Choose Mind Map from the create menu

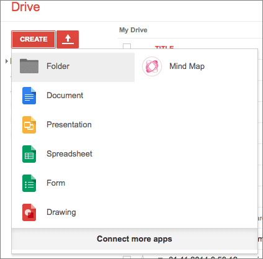tap(196, 67)
